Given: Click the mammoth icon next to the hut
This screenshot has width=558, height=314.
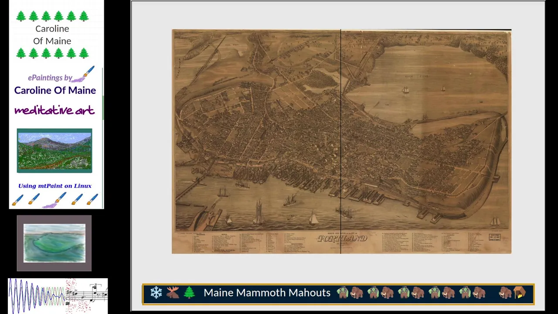Looking at the screenshot, I should (x=505, y=293).
